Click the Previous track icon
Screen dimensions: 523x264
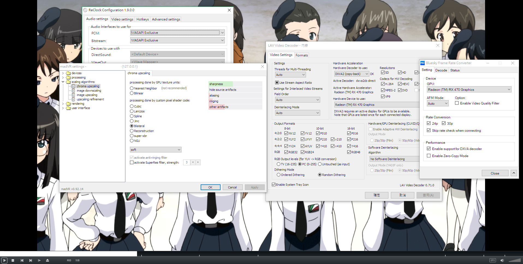click(22, 260)
